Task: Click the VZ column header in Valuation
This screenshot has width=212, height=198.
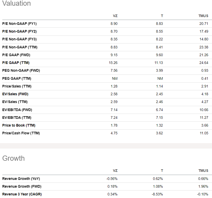Action: 115,16
